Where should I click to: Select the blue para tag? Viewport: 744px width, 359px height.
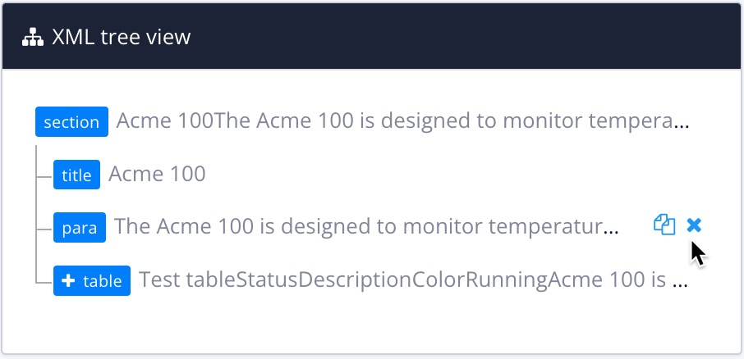[80, 228]
